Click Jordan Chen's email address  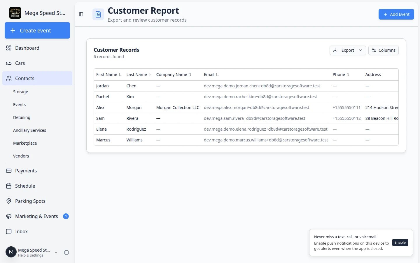262,86
